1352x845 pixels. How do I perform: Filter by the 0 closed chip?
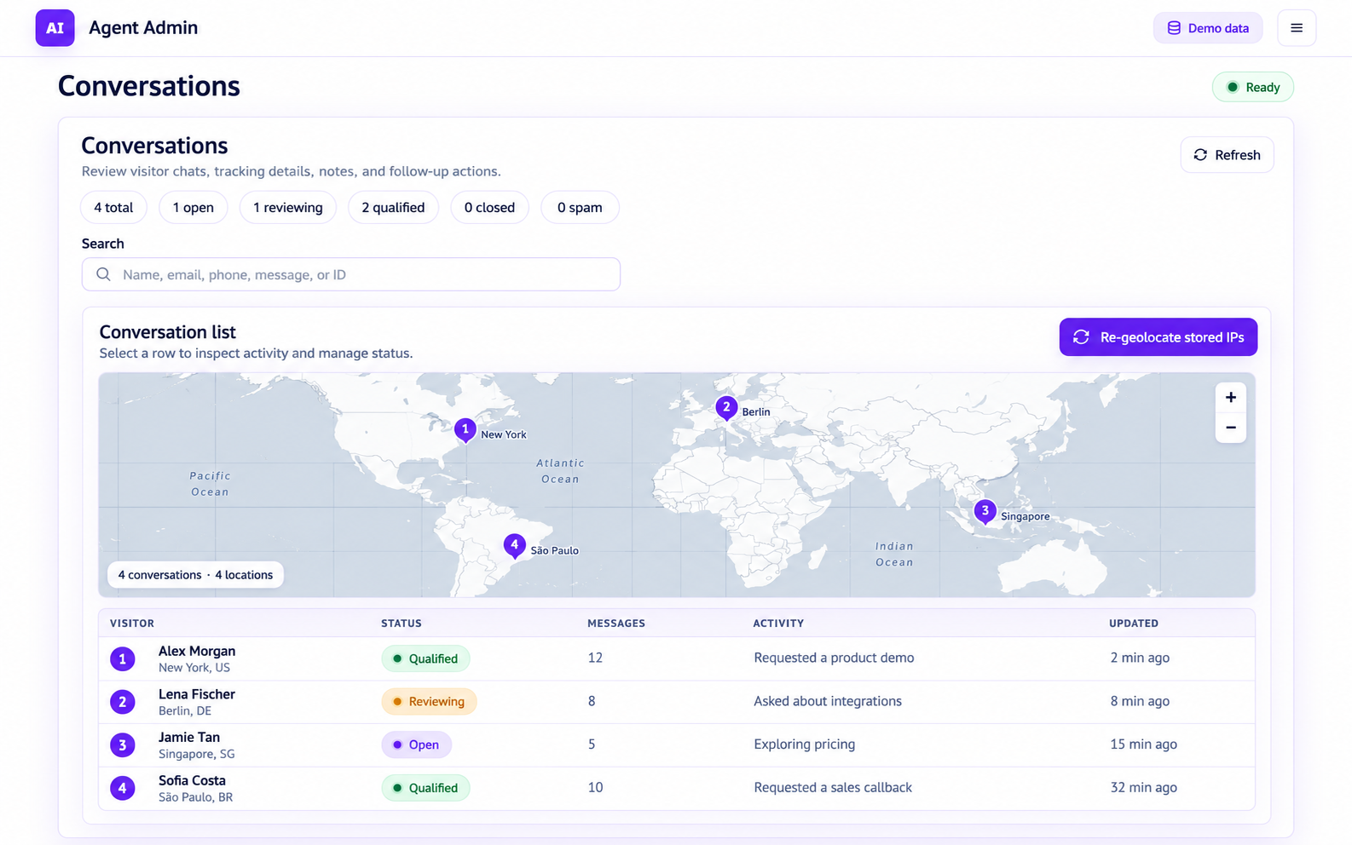pyautogui.click(x=489, y=208)
